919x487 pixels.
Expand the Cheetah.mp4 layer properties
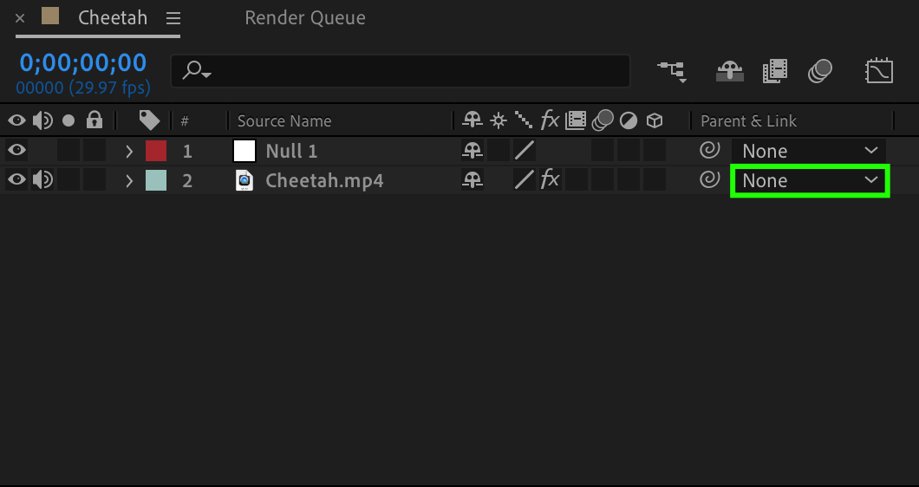click(x=129, y=181)
